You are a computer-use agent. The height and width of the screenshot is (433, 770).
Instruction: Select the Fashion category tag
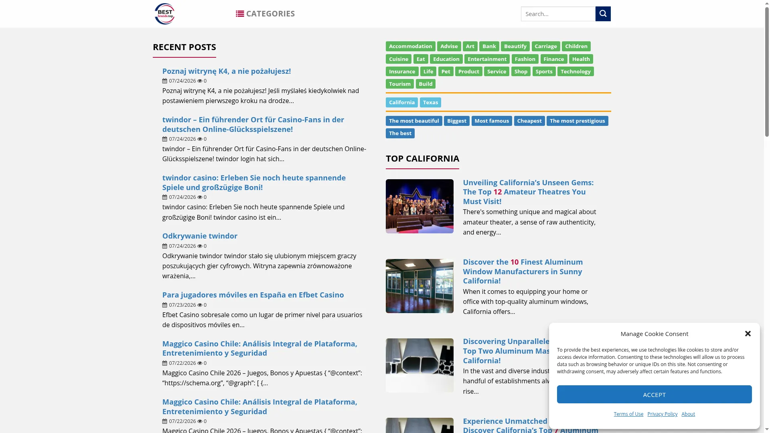(525, 59)
